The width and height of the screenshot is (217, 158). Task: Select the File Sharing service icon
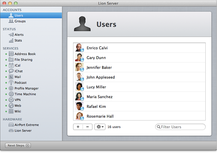pos(11,60)
